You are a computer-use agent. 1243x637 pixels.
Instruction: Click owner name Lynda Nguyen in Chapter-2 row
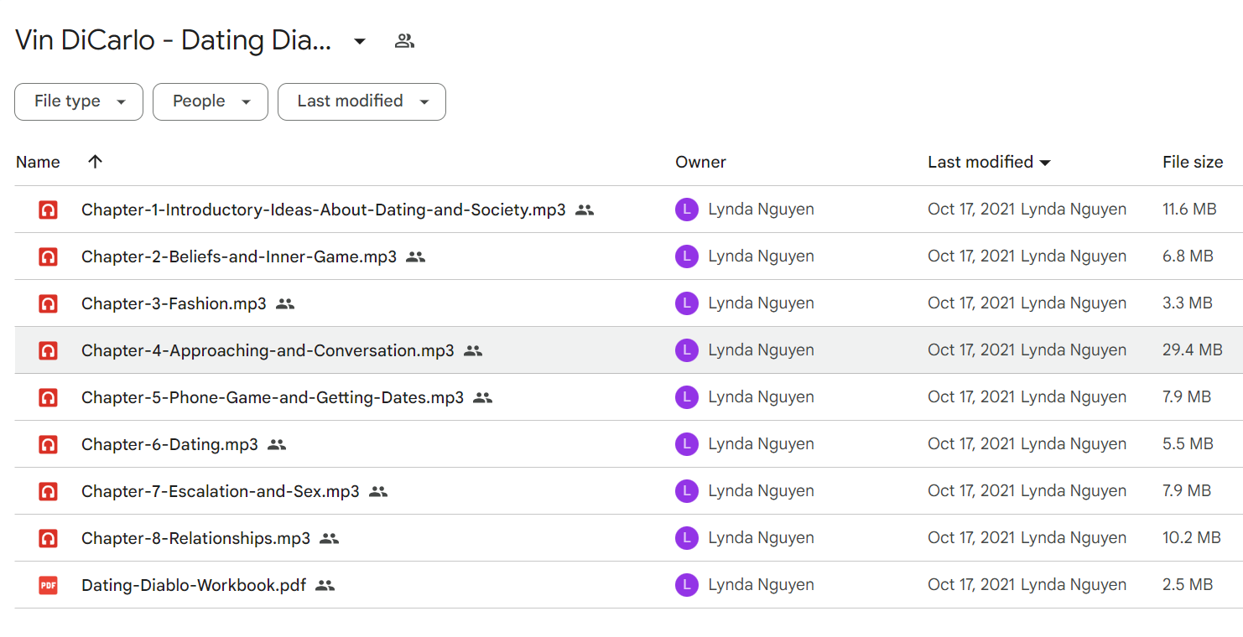click(x=761, y=256)
